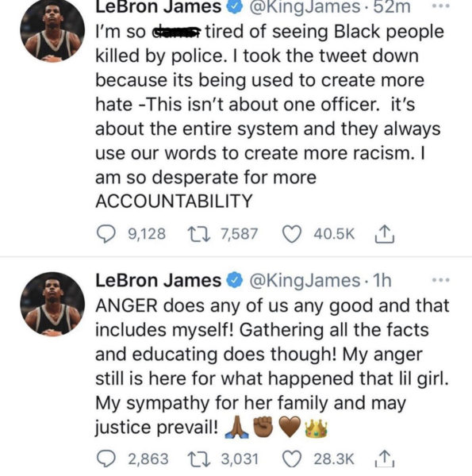Retweet the tweet with 3,031 retweets
Image resolution: width=472 pixels, height=476 pixels.
198,459
